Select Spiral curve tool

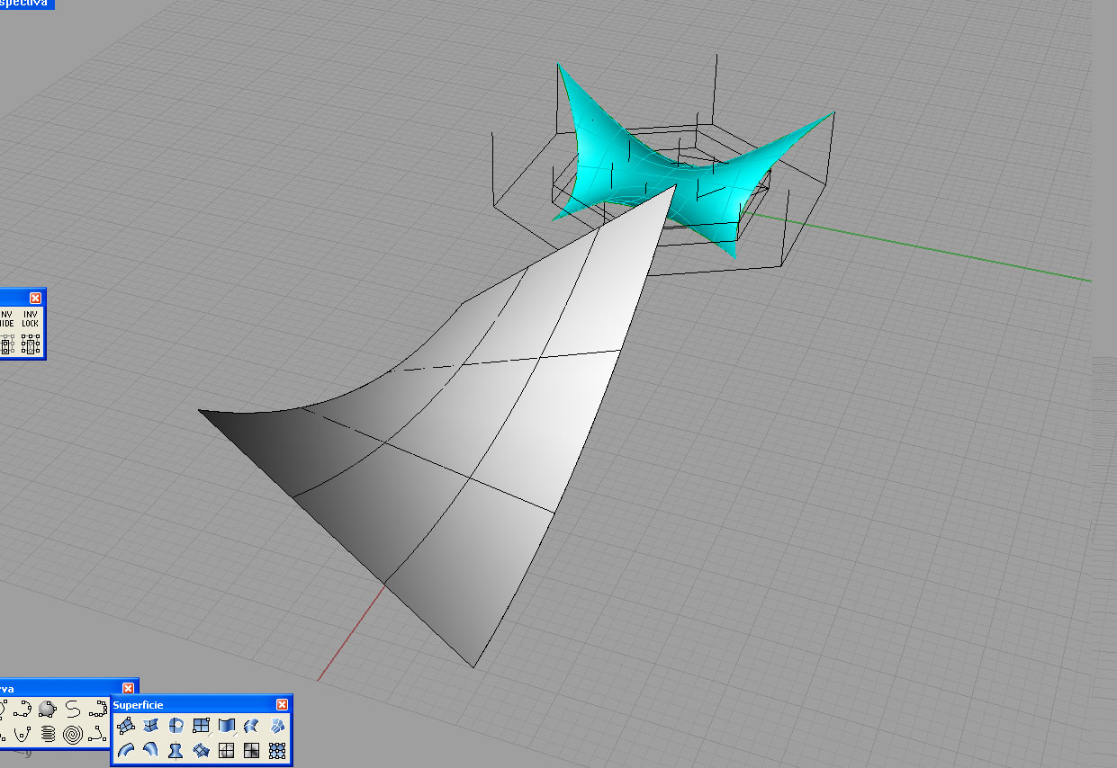pyautogui.click(x=73, y=735)
